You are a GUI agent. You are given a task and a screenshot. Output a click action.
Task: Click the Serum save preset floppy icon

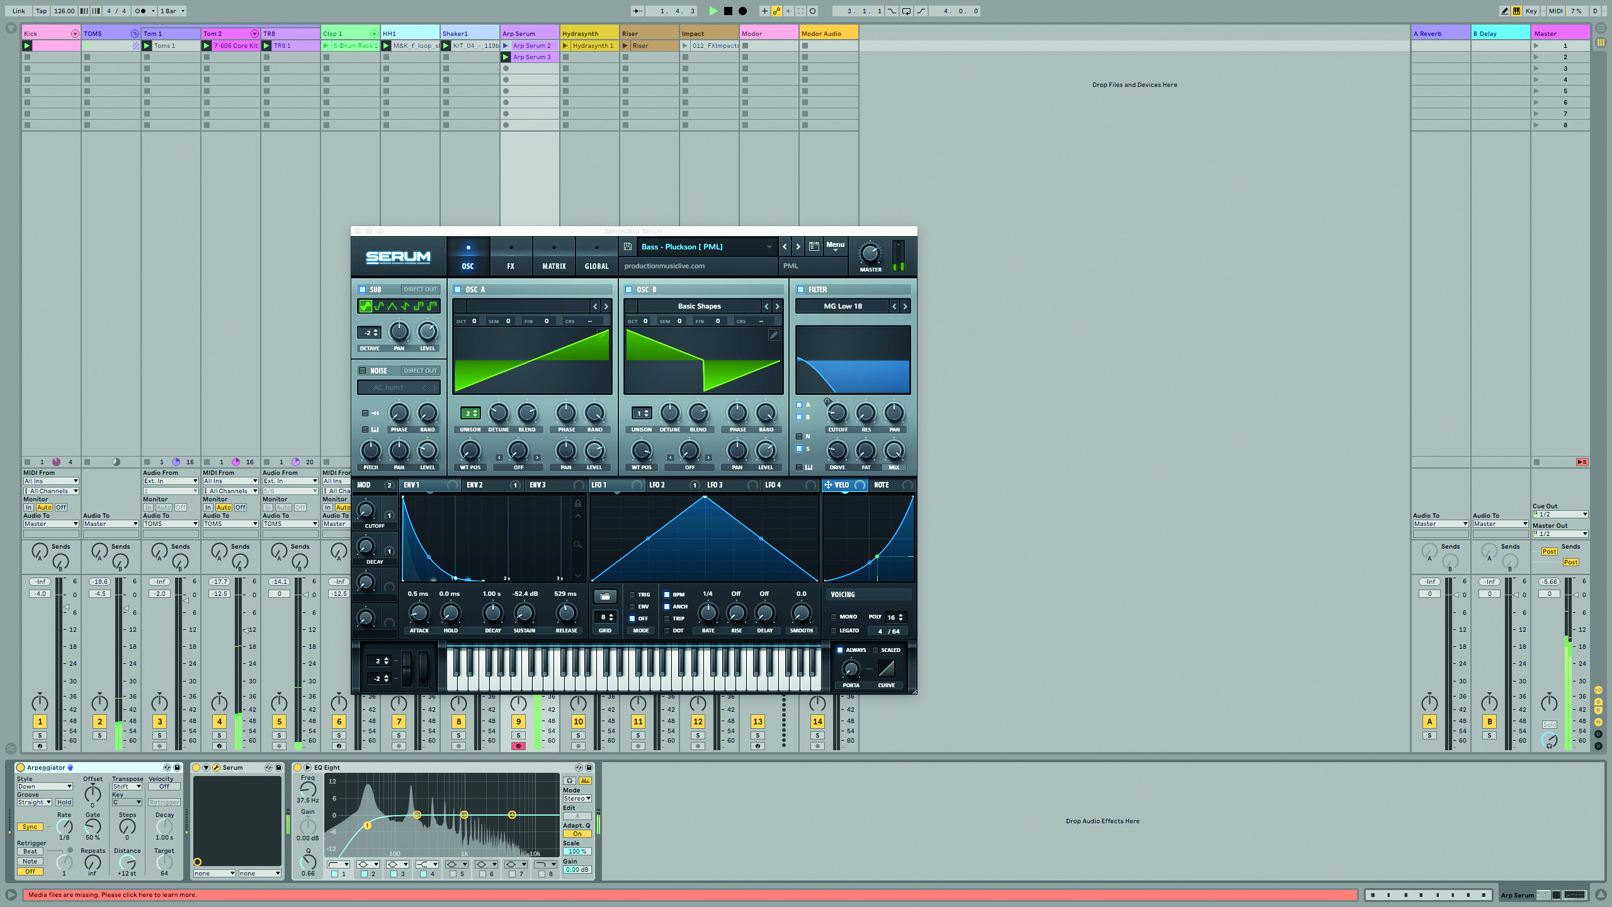coord(627,247)
